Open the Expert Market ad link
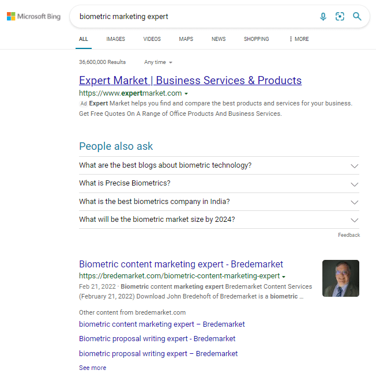This screenshot has height=374, width=376. click(190, 81)
